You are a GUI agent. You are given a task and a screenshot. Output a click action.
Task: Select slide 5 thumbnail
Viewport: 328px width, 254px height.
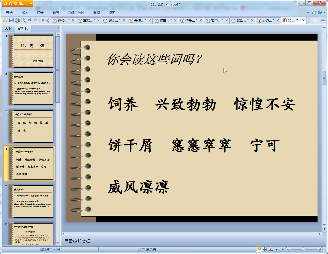click(31, 201)
